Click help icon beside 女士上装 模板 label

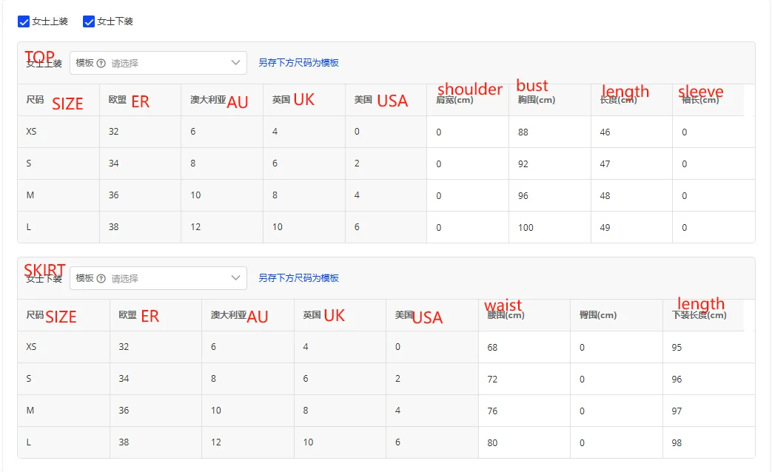pyautogui.click(x=101, y=63)
